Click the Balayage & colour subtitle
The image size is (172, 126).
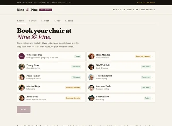[x=33, y=79]
